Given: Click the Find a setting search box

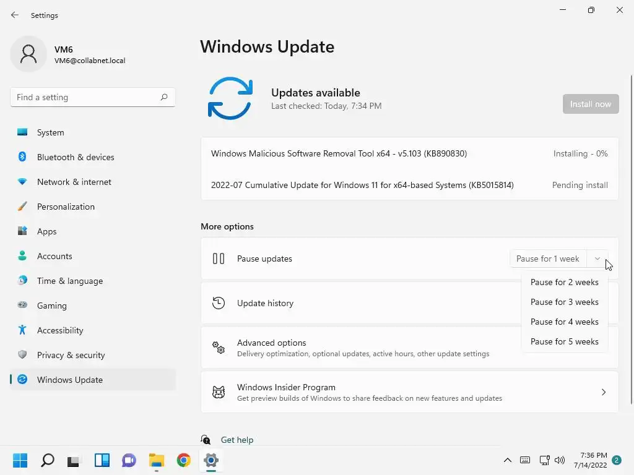Looking at the screenshot, I should 93,97.
